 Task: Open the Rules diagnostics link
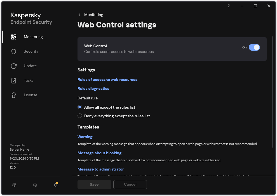pyautogui.click(x=93, y=88)
